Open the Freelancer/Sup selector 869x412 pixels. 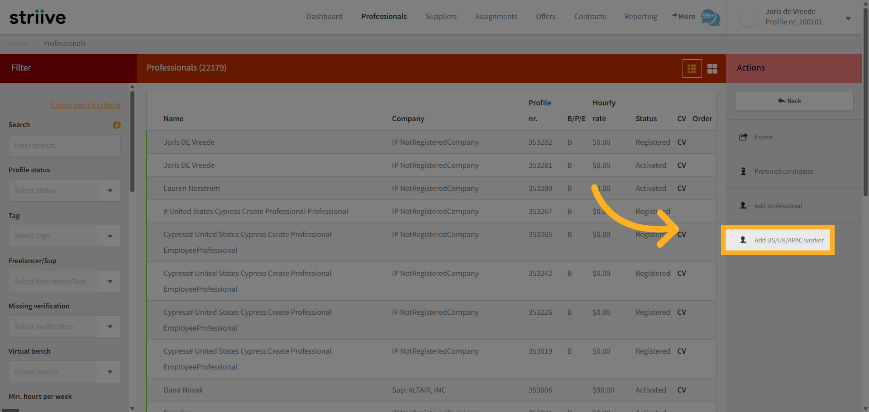[x=109, y=281]
